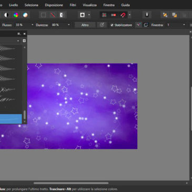The height and width of the screenshot is (192, 192).
Task: Open the Durezza percentage dropdown arrow
Action: [69, 25]
